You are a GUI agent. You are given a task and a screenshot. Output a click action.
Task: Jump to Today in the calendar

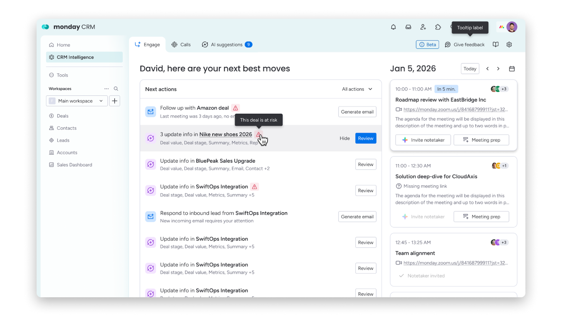[x=470, y=69]
